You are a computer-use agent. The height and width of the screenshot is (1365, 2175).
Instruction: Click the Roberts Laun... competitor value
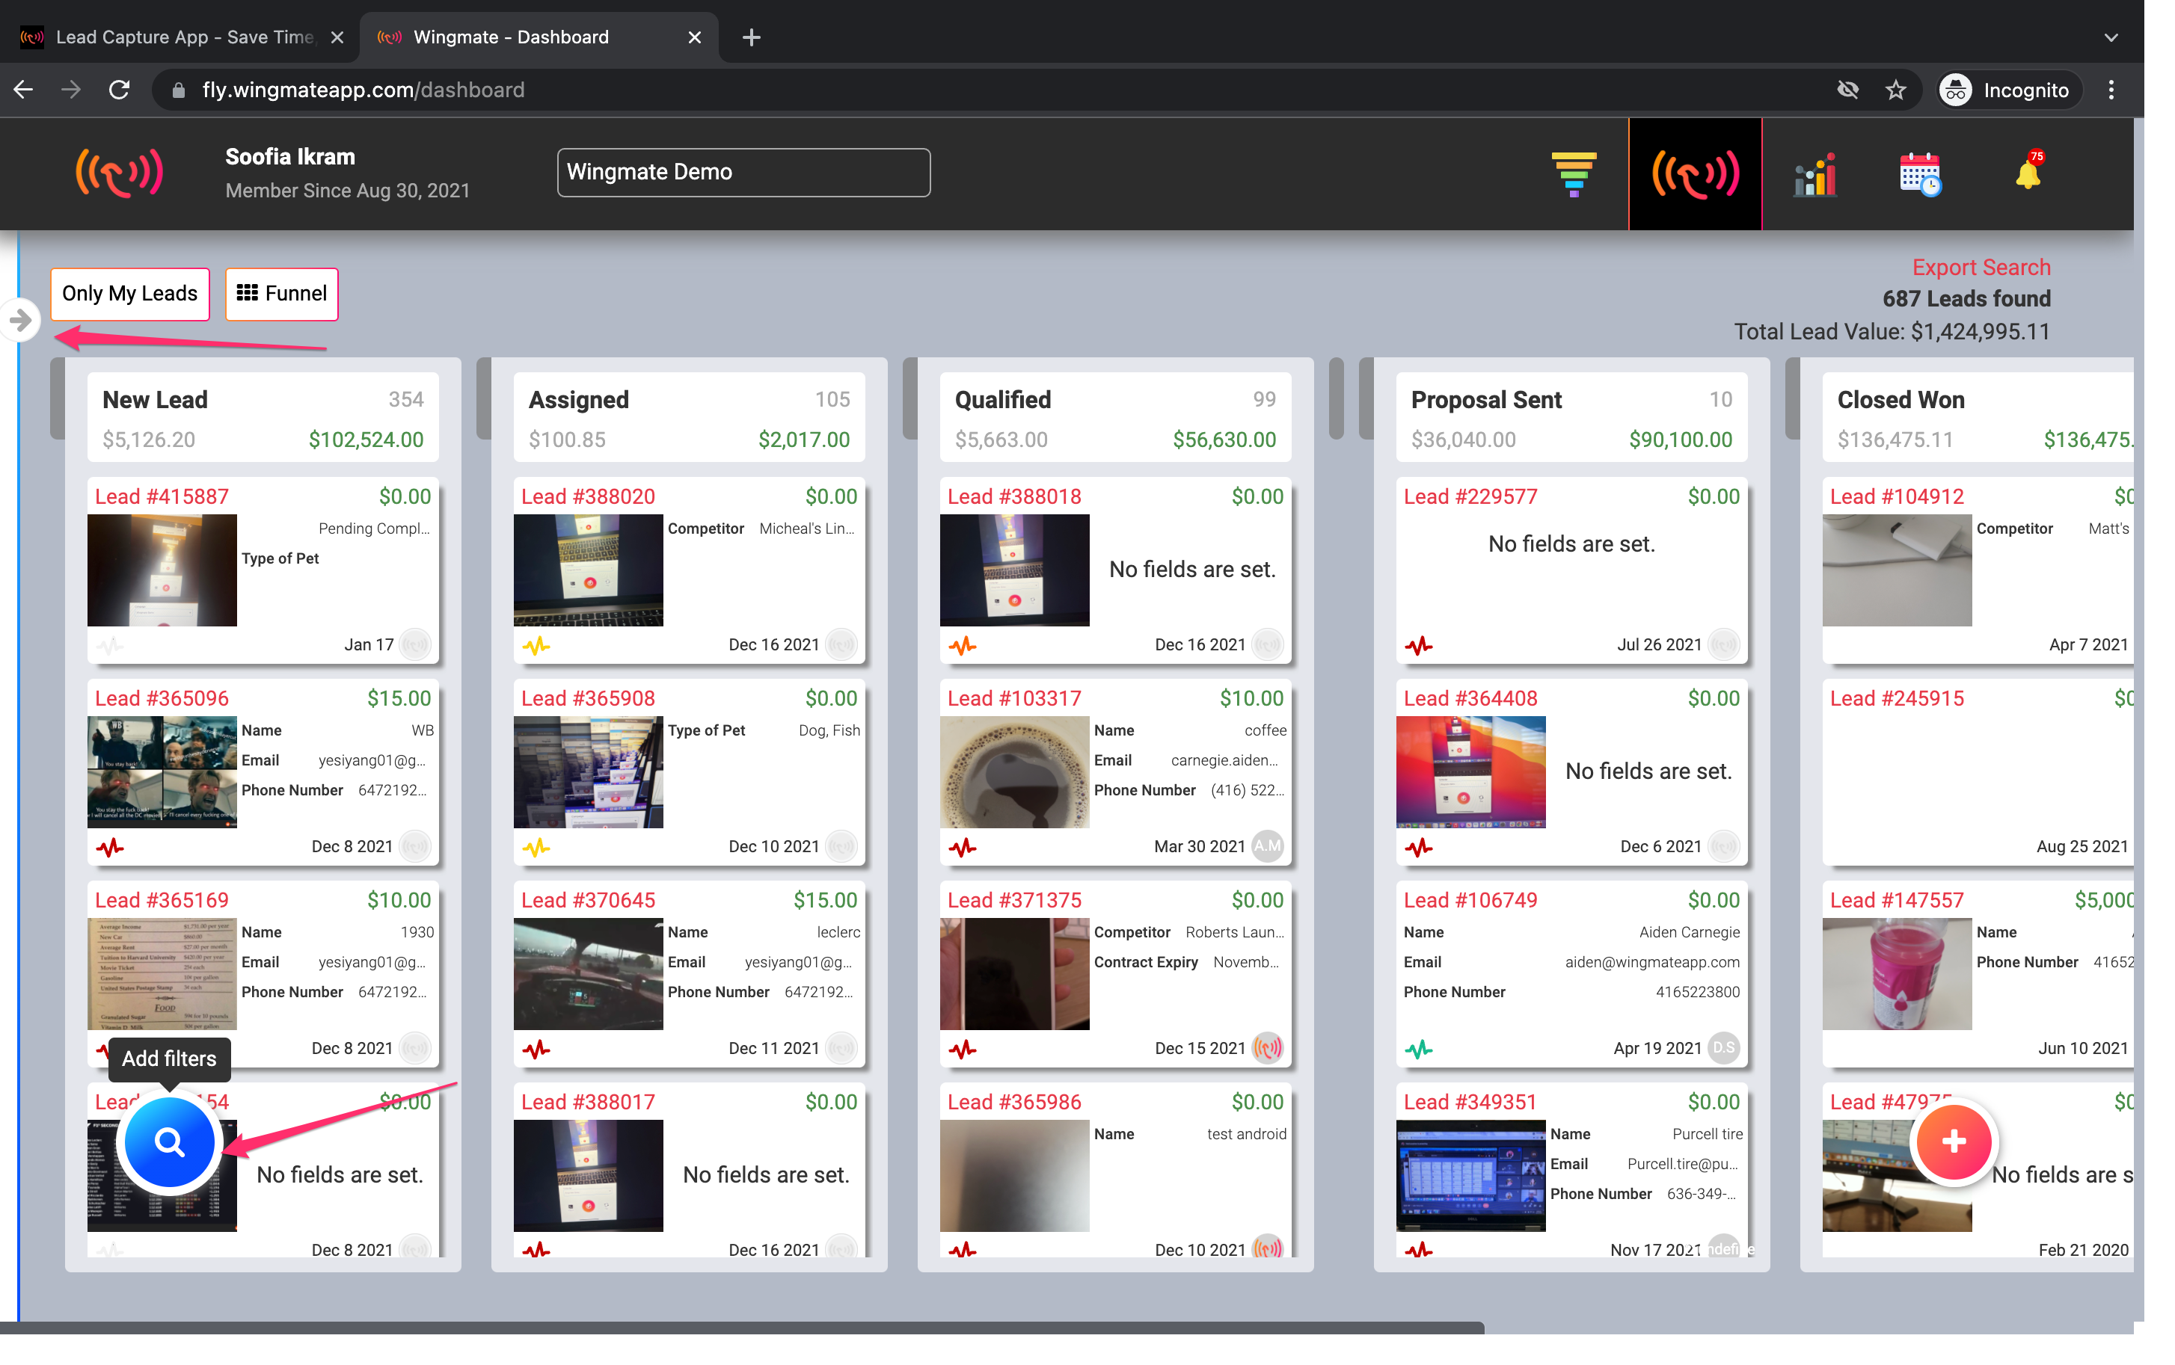pyautogui.click(x=1234, y=933)
